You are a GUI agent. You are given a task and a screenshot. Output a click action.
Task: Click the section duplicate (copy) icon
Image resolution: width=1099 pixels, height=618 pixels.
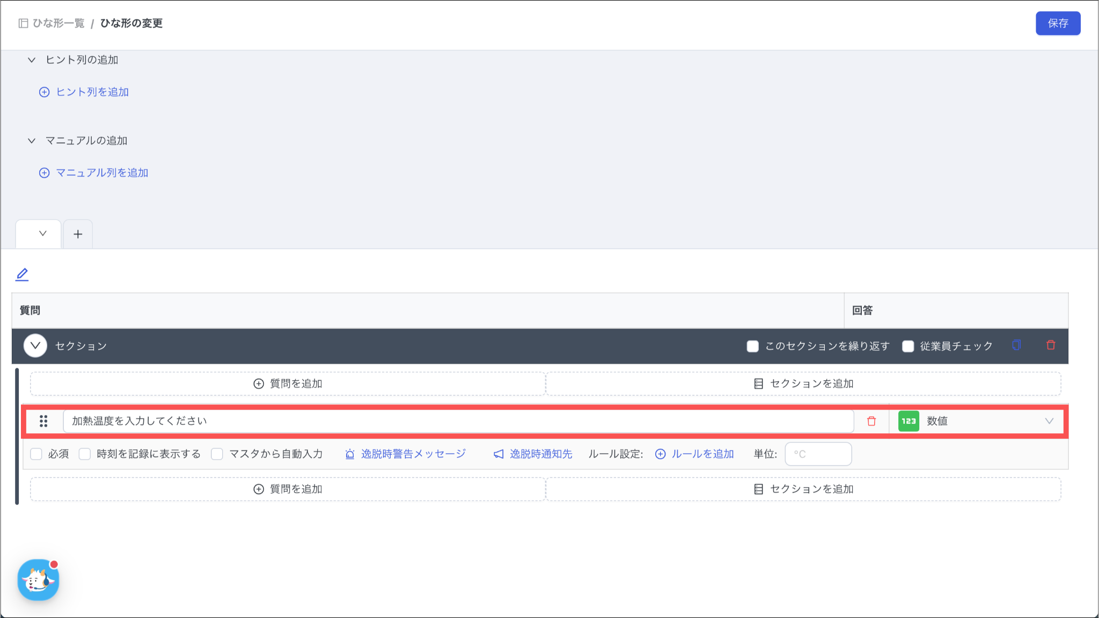(x=1016, y=345)
